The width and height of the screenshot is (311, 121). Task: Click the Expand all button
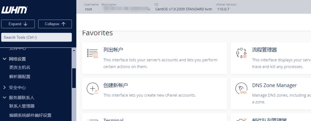coord(18,24)
